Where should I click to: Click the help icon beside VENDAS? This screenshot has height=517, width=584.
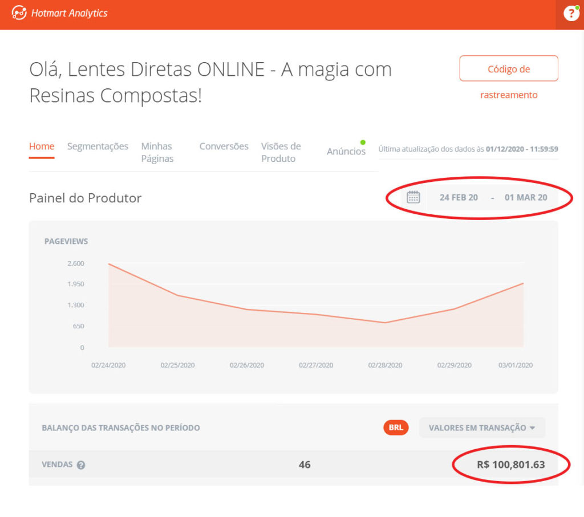[x=81, y=465]
